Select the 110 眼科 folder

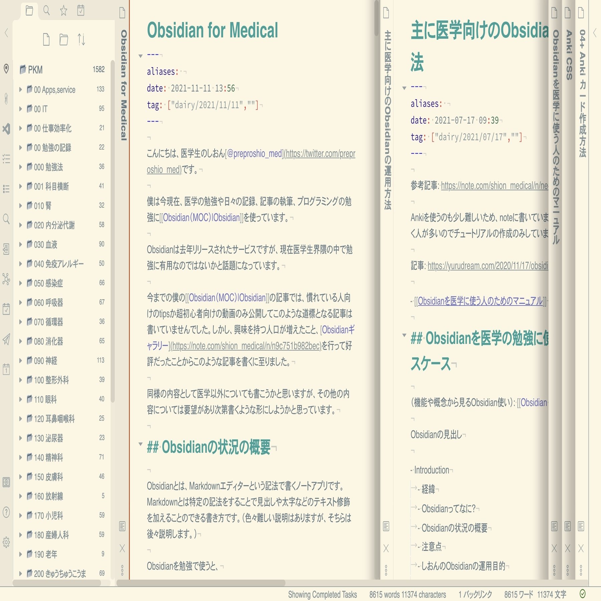point(62,399)
